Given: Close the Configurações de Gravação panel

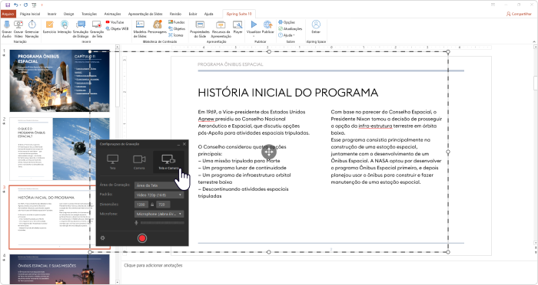Looking at the screenshot, I should 184,144.
